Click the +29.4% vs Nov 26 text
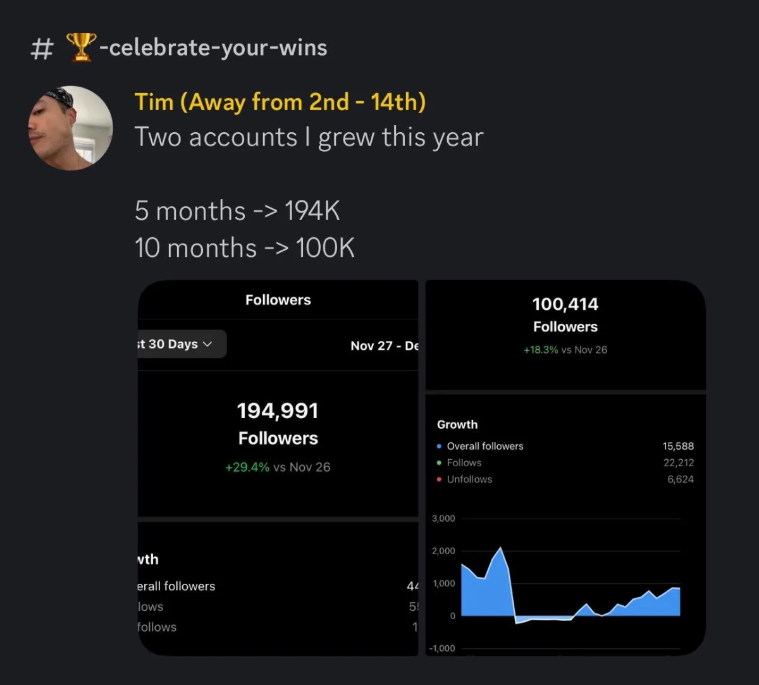759x685 pixels. tap(278, 467)
